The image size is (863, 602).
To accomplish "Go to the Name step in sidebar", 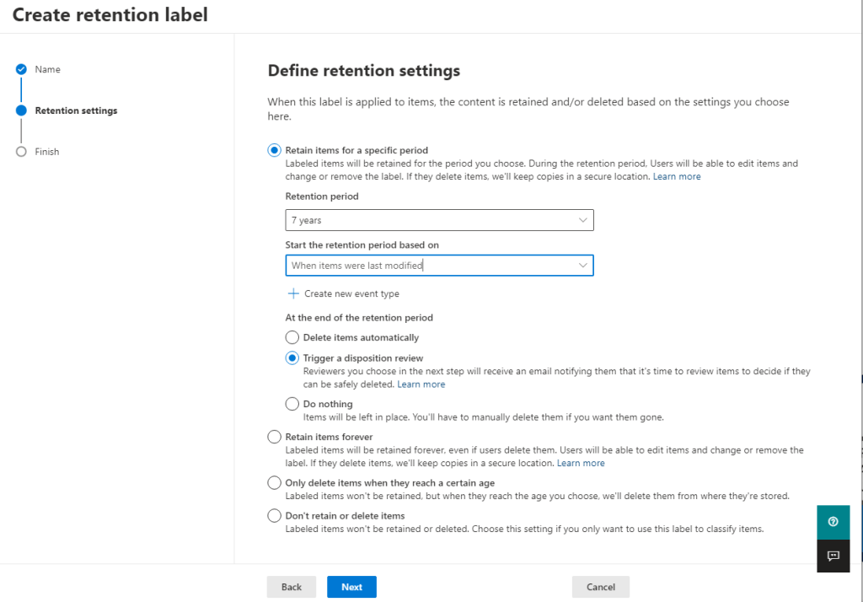I will point(47,69).
